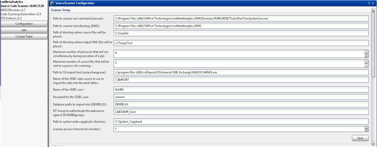Focus the maximum source files per process field
Viewport: 377px width, 148px height.
click(239, 63)
